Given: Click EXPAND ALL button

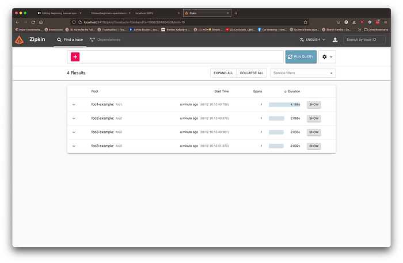Looking at the screenshot, I should (223, 73).
